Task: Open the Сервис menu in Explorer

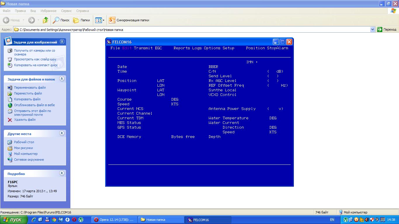Action: (66, 11)
